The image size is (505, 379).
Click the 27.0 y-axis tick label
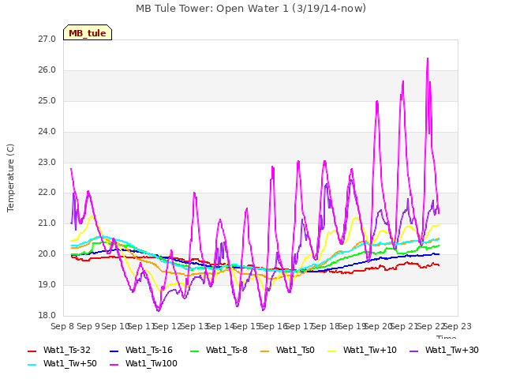pos(47,39)
